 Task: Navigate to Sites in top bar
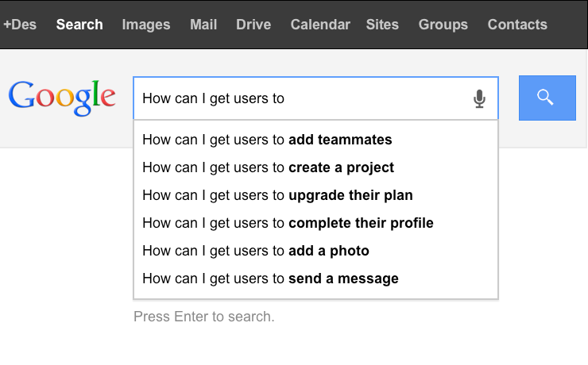[x=382, y=25]
